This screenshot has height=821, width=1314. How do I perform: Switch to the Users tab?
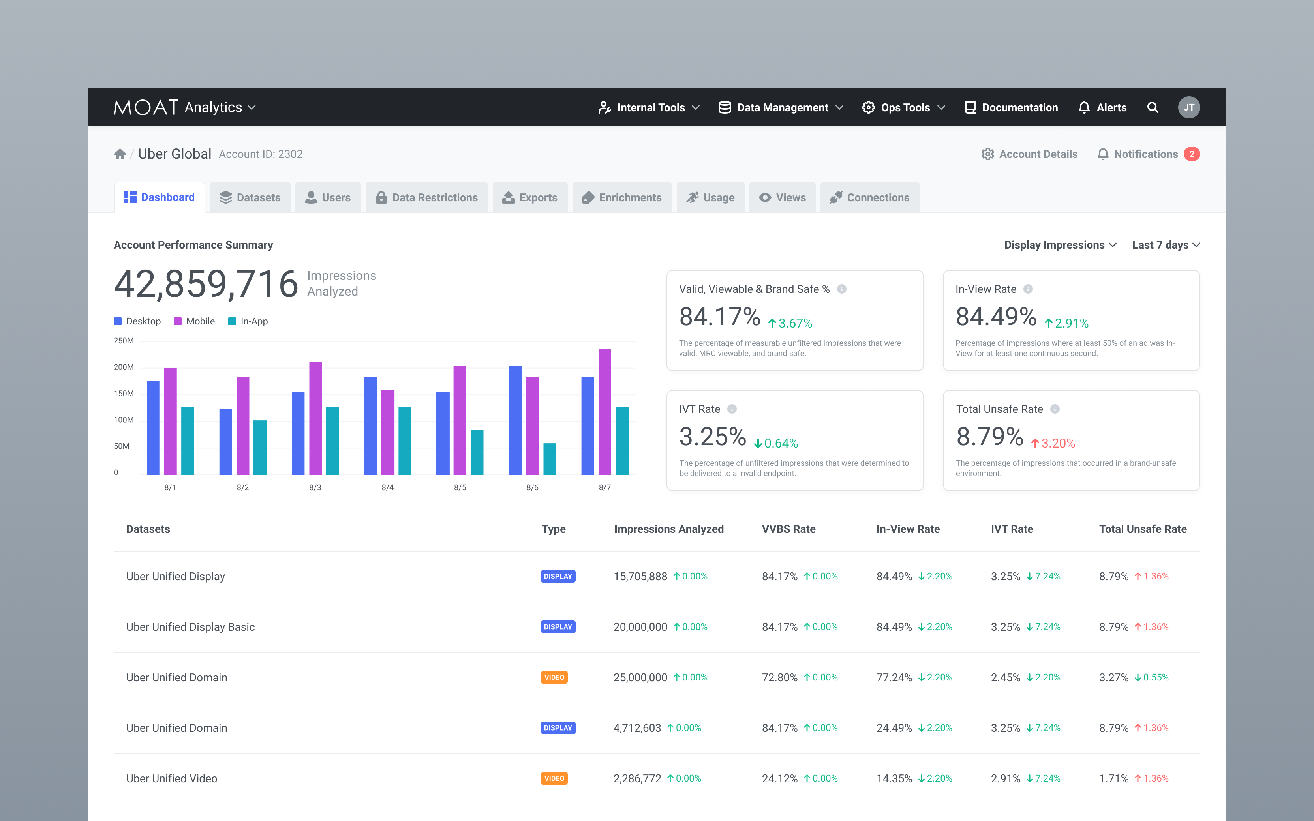(x=328, y=198)
